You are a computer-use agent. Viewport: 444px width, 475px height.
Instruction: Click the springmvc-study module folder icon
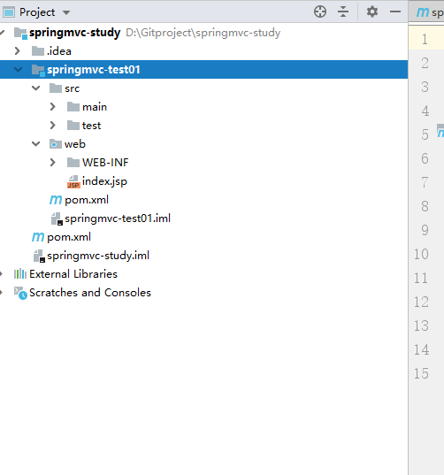click(x=20, y=33)
